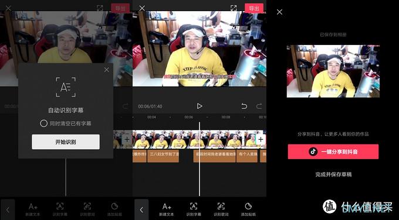The width and height of the screenshot is (399, 220).
Task: Choose 完成并保存草稿
Action: [333, 174]
